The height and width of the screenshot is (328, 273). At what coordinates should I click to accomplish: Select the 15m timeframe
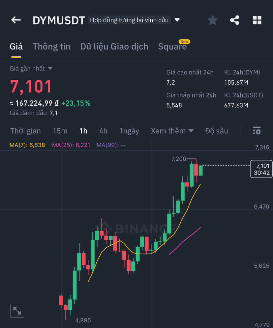tap(60, 131)
